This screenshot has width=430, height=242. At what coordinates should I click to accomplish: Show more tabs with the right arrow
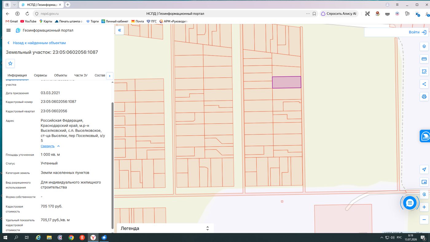(x=110, y=76)
